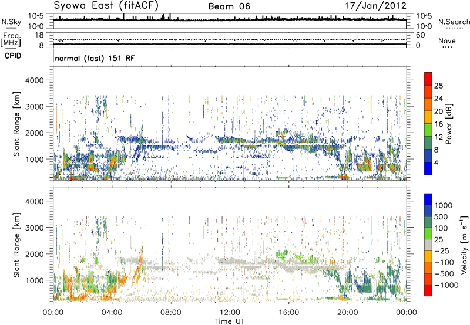Click the '500' value on Velocity colorbar
The width and height of the screenshot is (470, 325).
coord(441,216)
